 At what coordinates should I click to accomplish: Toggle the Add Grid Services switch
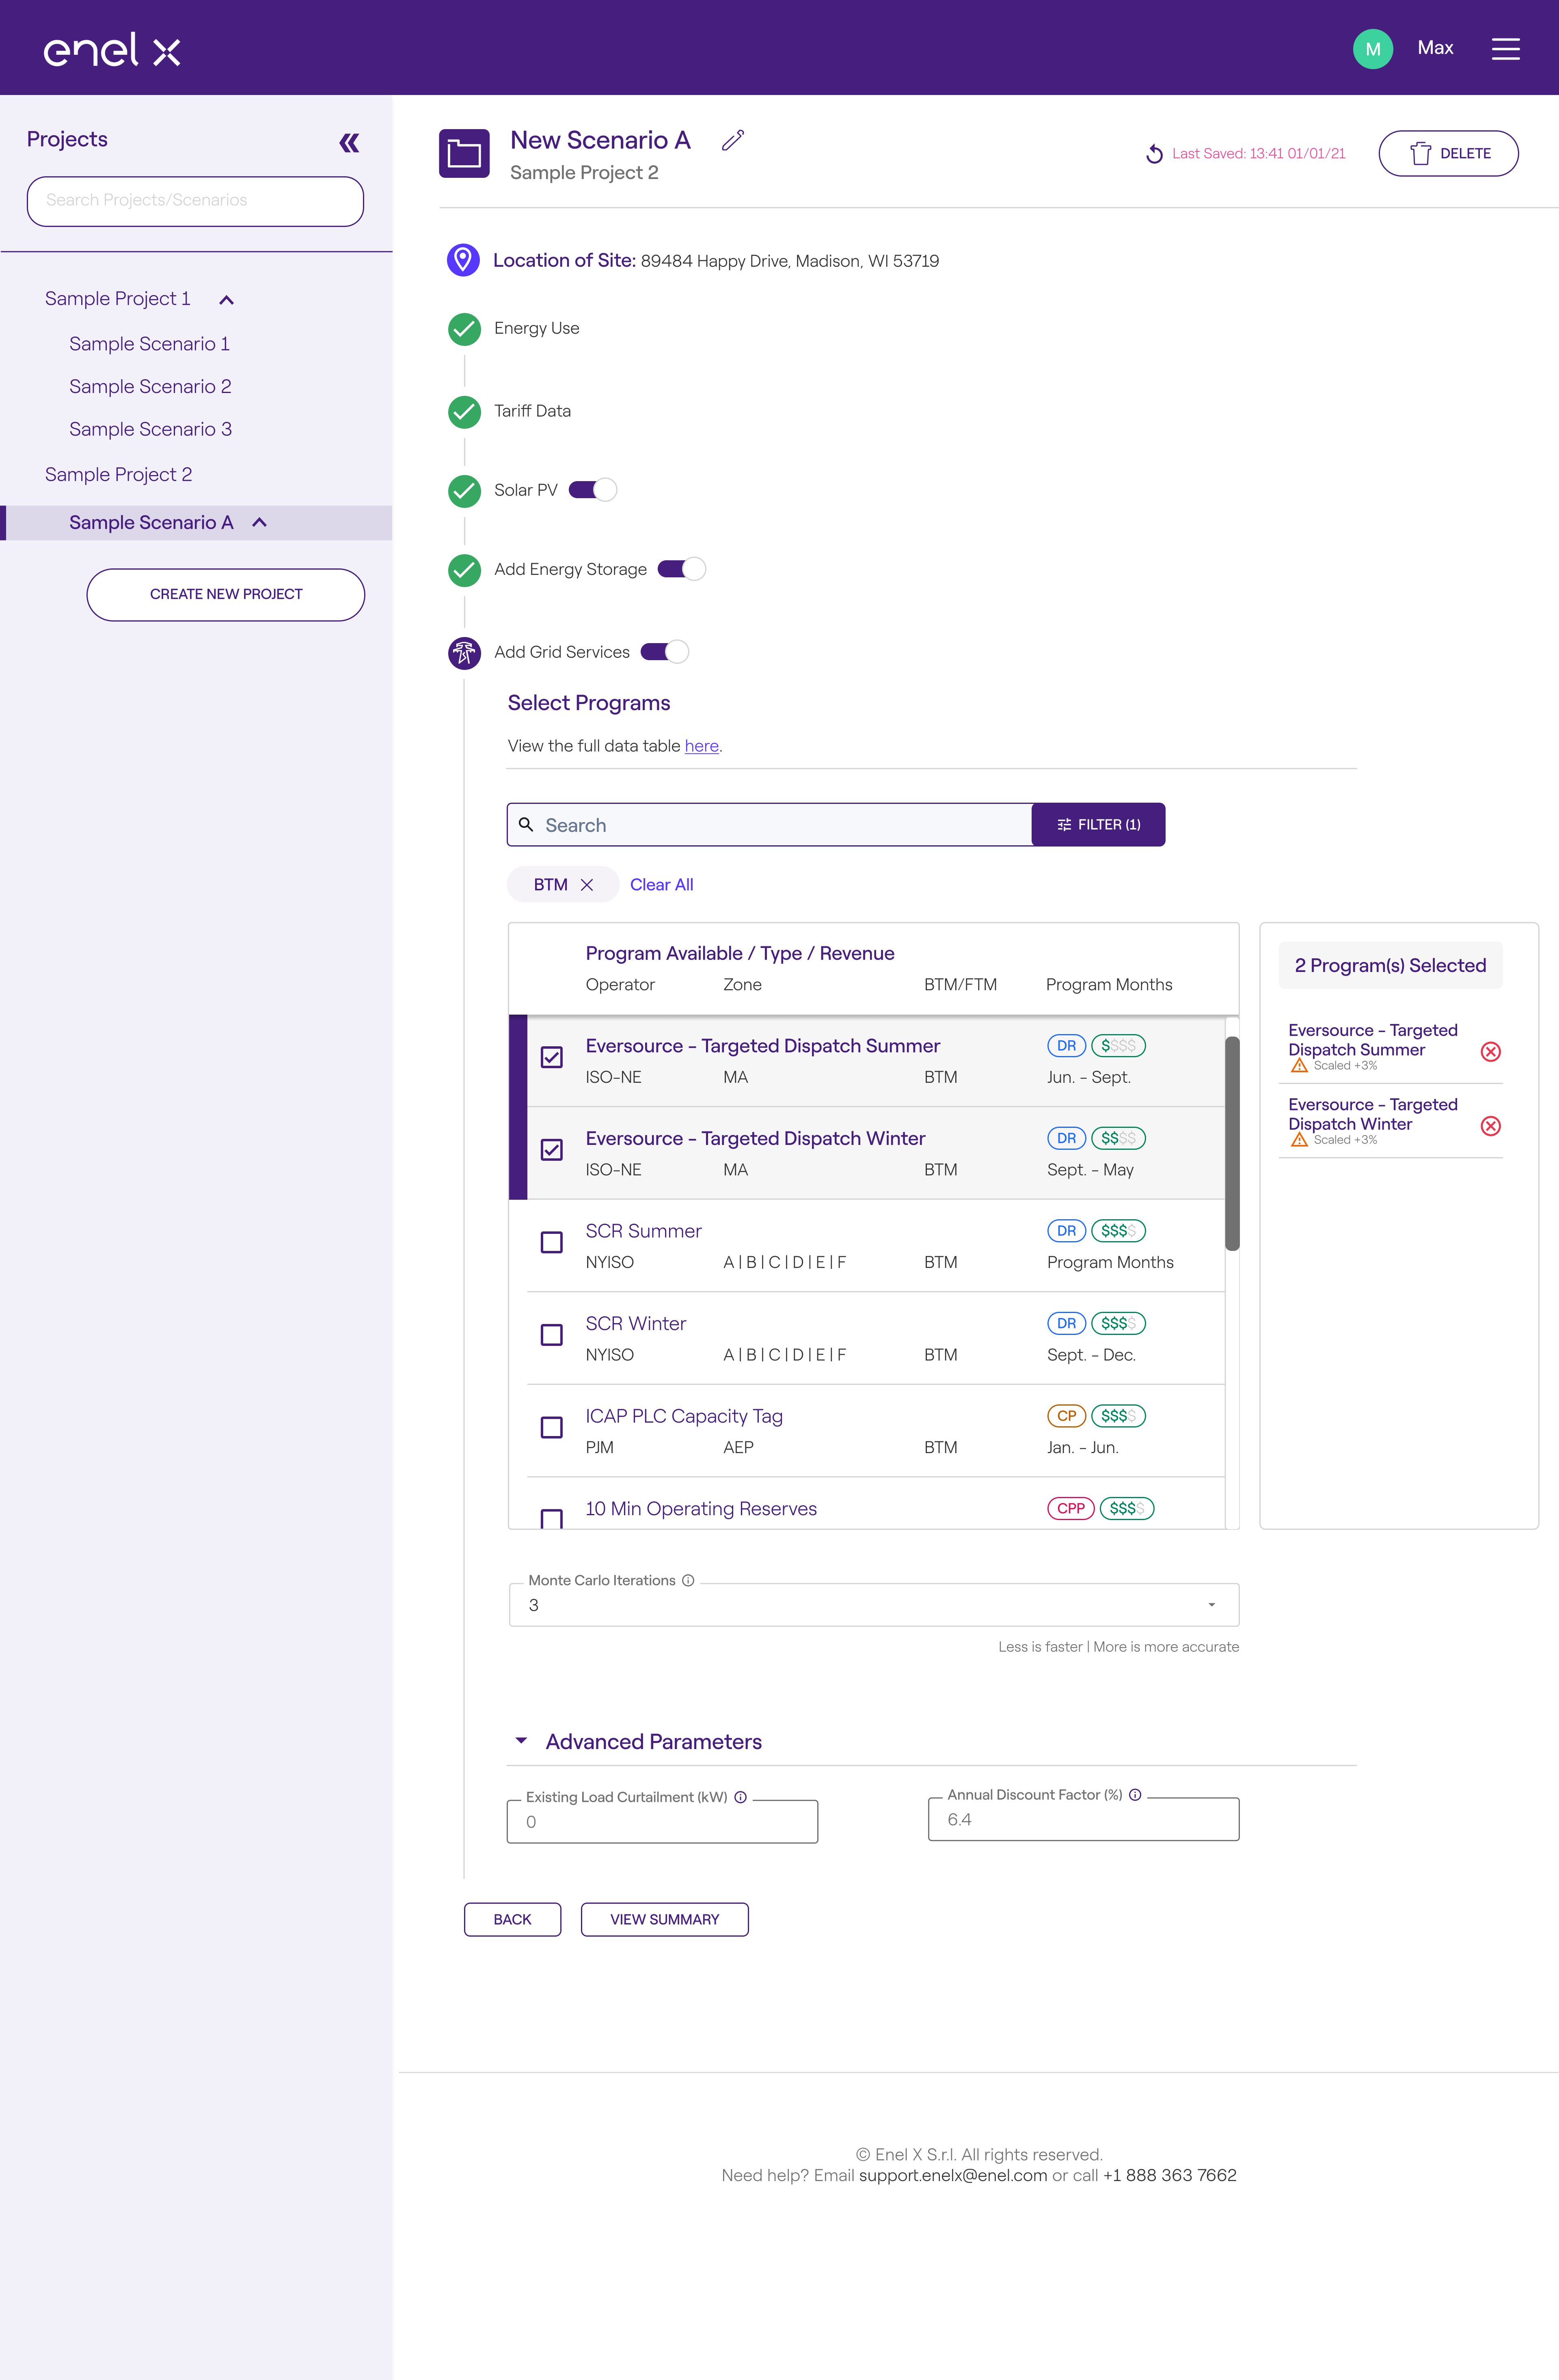click(664, 652)
